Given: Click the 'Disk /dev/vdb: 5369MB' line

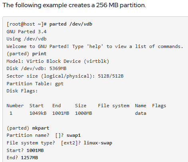Looking at the screenshot, I should point(36,68).
